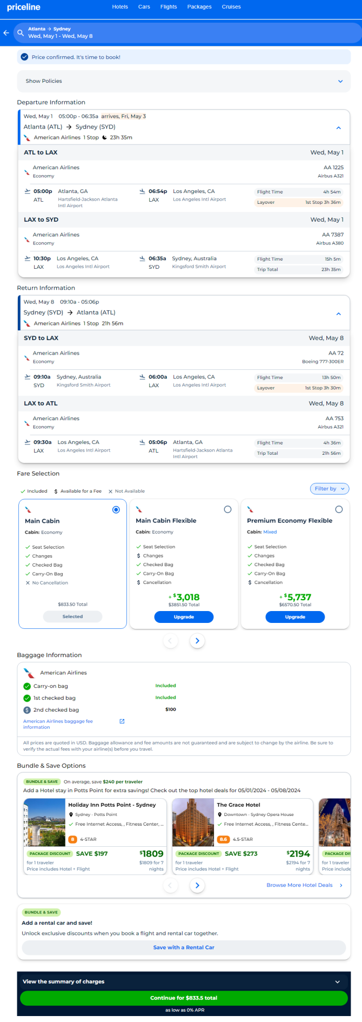Image resolution: width=362 pixels, height=1022 pixels.
Task: Click the AA 72 flight number
Action: point(336,353)
